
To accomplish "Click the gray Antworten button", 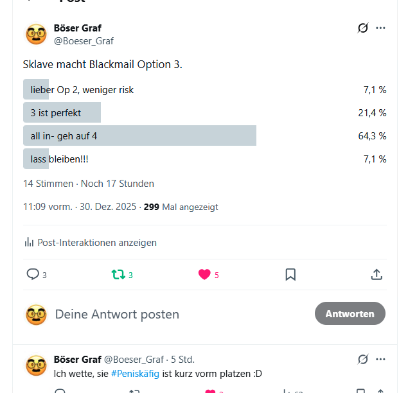I will point(350,313).
